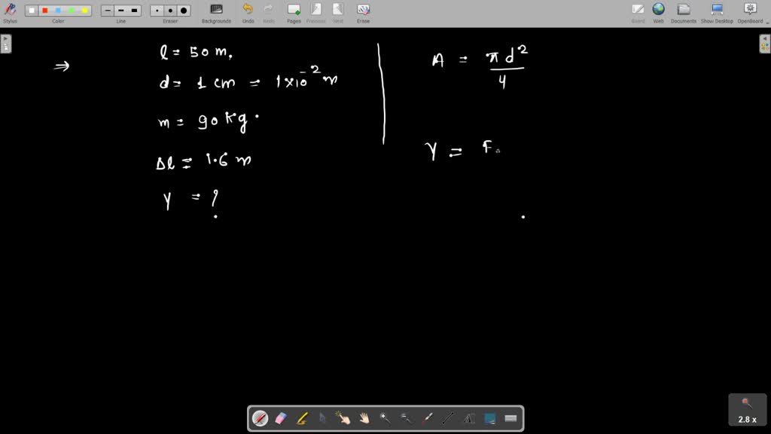
Task: Select the Eraser tool in stylus palette
Action: coord(281,418)
